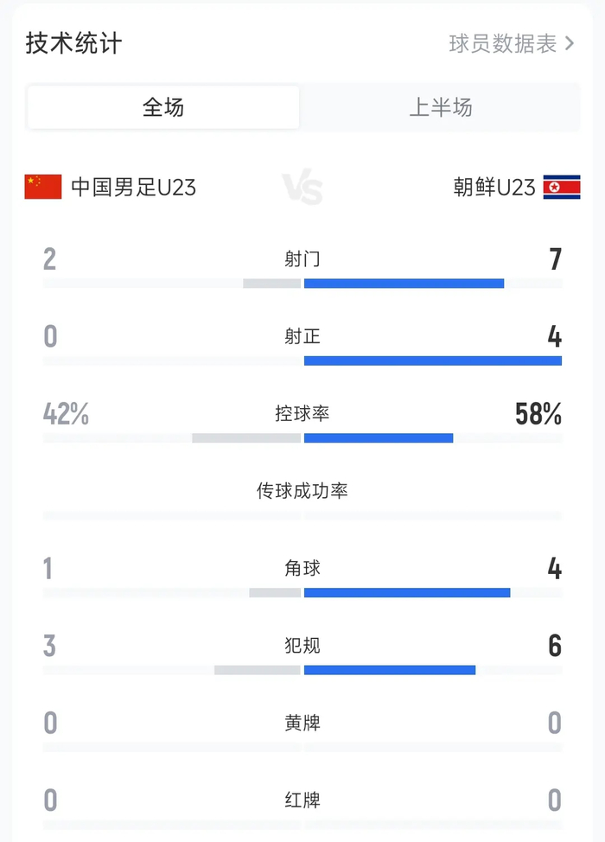This screenshot has height=842, width=605.
Task: Click the VS emblem between team names
Action: pyautogui.click(x=302, y=184)
